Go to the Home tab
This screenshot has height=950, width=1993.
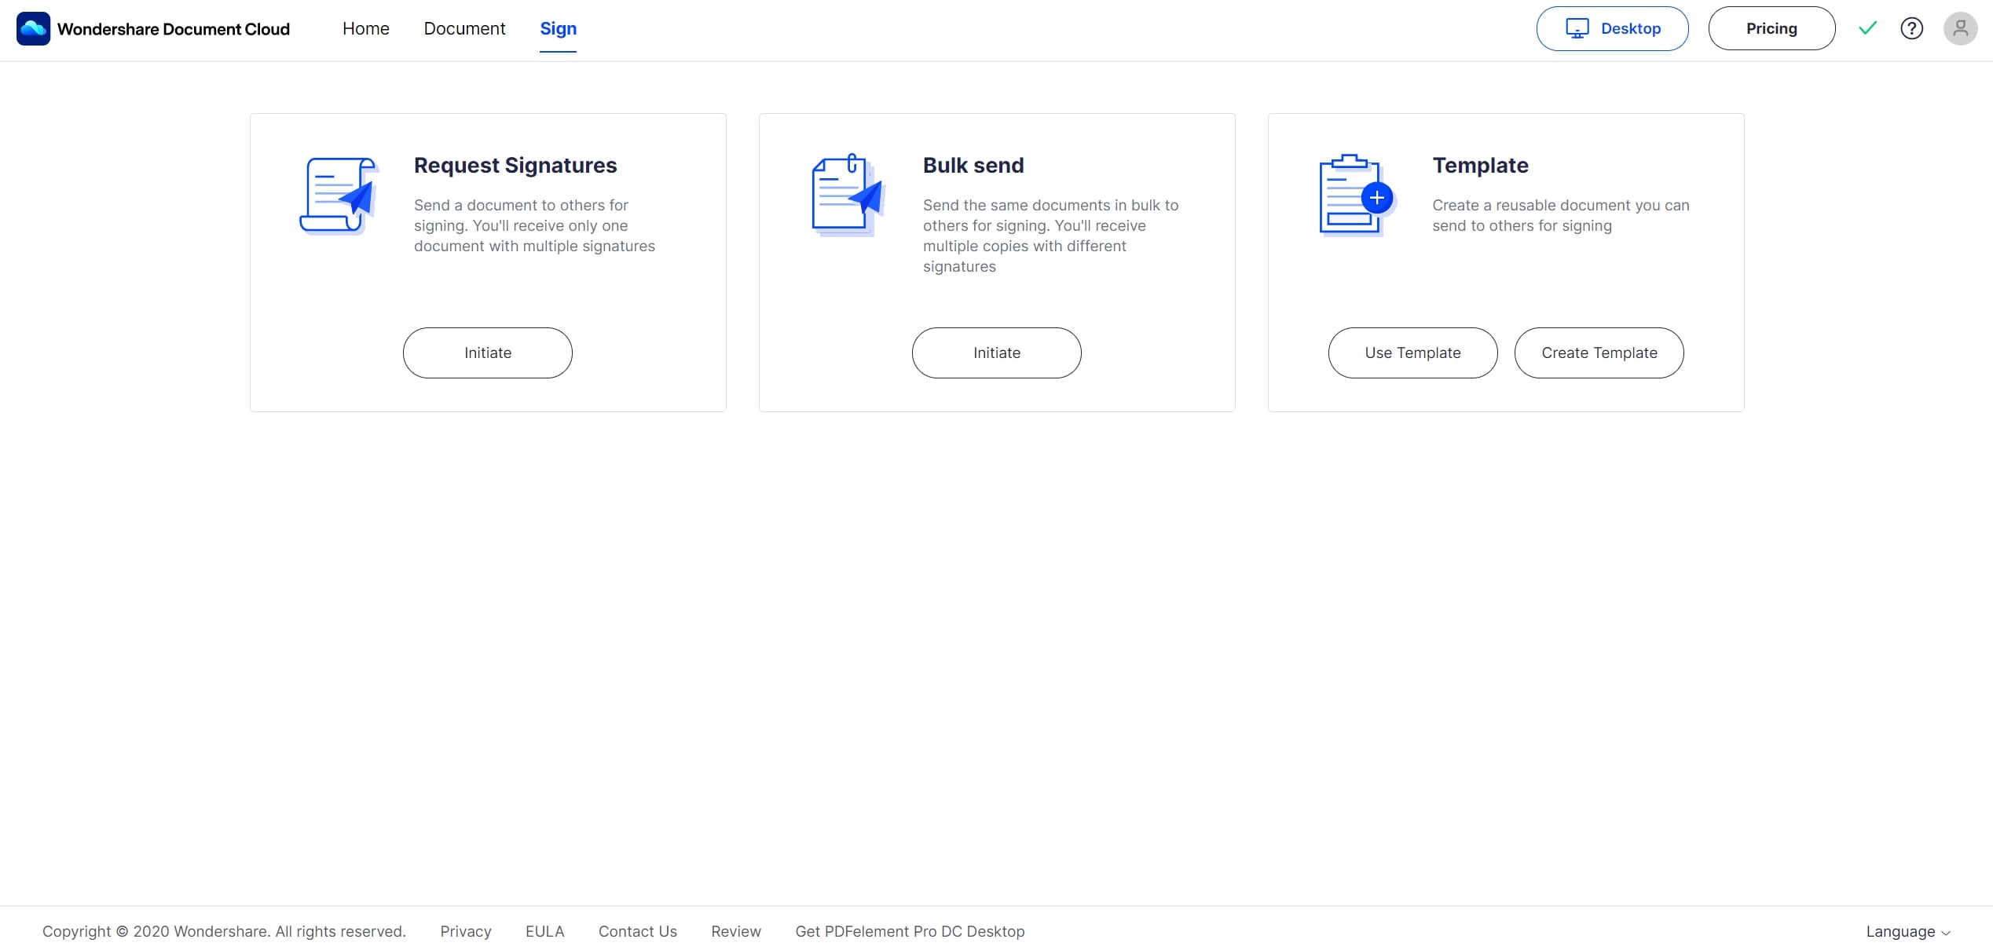coord(365,29)
